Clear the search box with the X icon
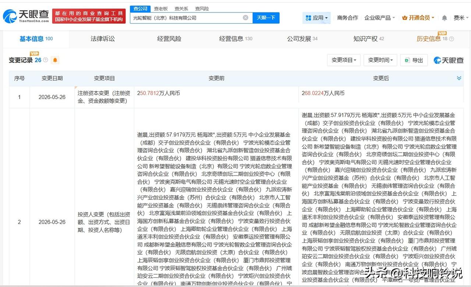This screenshot has width=471, height=287. click(245, 18)
